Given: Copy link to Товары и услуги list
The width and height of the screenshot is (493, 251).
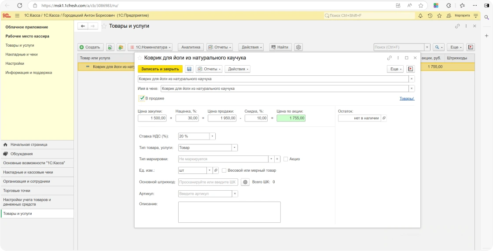Looking at the screenshot, I should tap(457, 26).
